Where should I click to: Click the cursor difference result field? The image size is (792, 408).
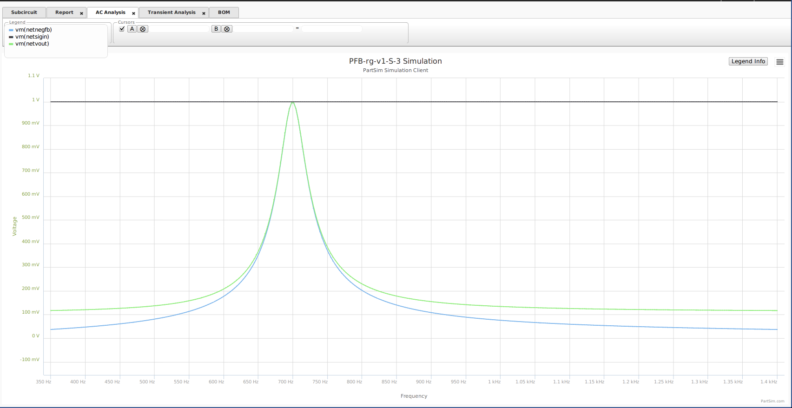click(x=331, y=29)
